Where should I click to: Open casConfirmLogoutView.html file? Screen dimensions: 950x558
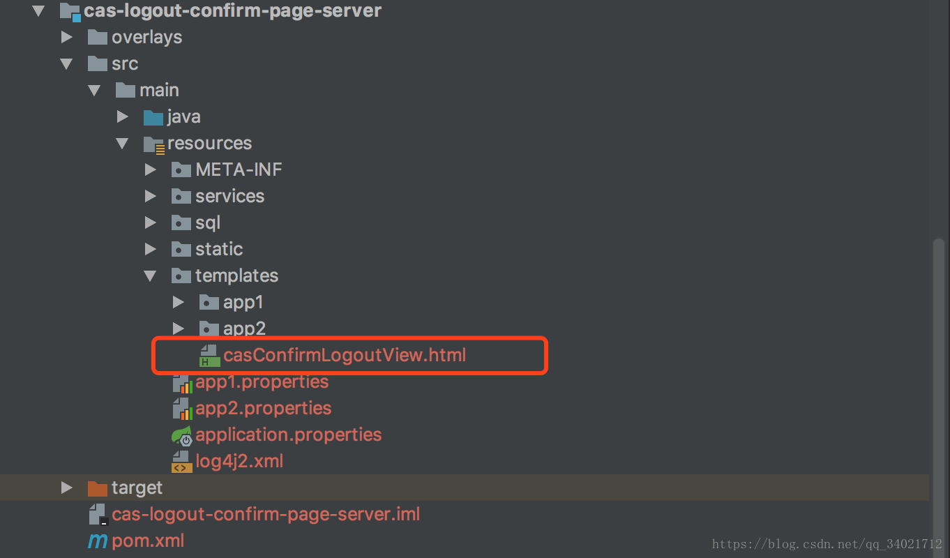coord(345,355)
